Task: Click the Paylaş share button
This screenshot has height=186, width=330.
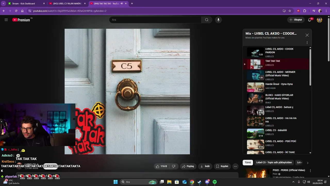Action: tap(188, 166)
